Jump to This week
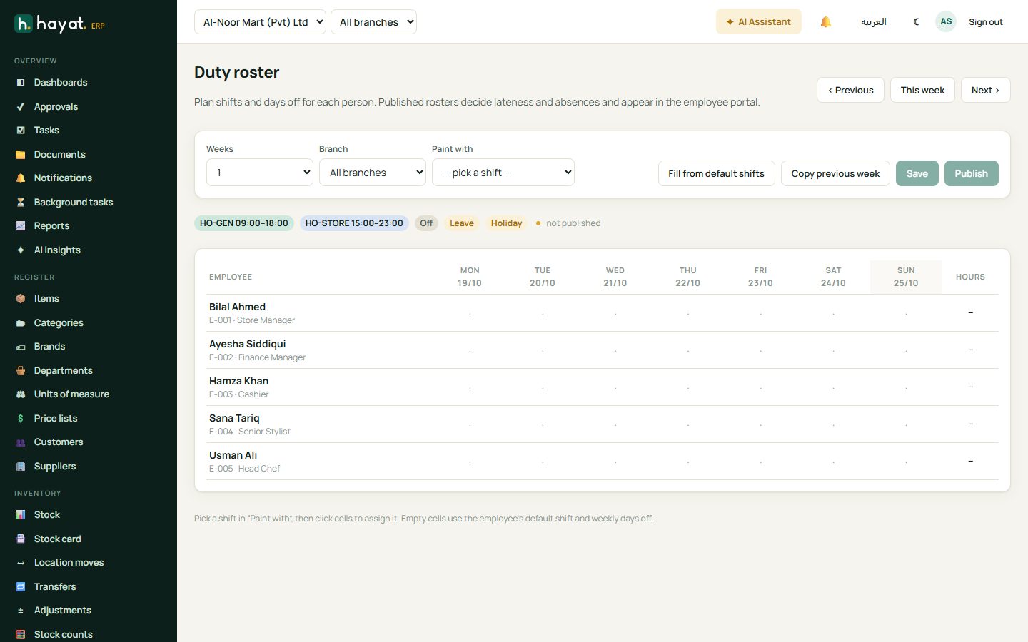 (x=922, y=90)
